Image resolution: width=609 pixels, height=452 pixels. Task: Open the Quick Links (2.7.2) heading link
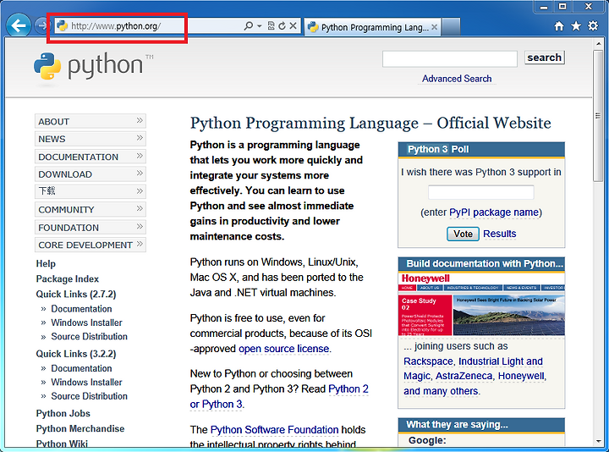tap(76, 295)
